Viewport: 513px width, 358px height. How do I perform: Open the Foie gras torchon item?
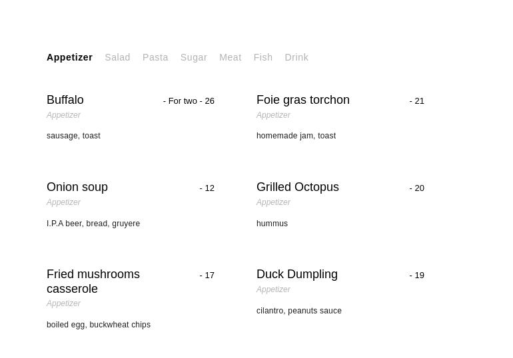[302, 100]
